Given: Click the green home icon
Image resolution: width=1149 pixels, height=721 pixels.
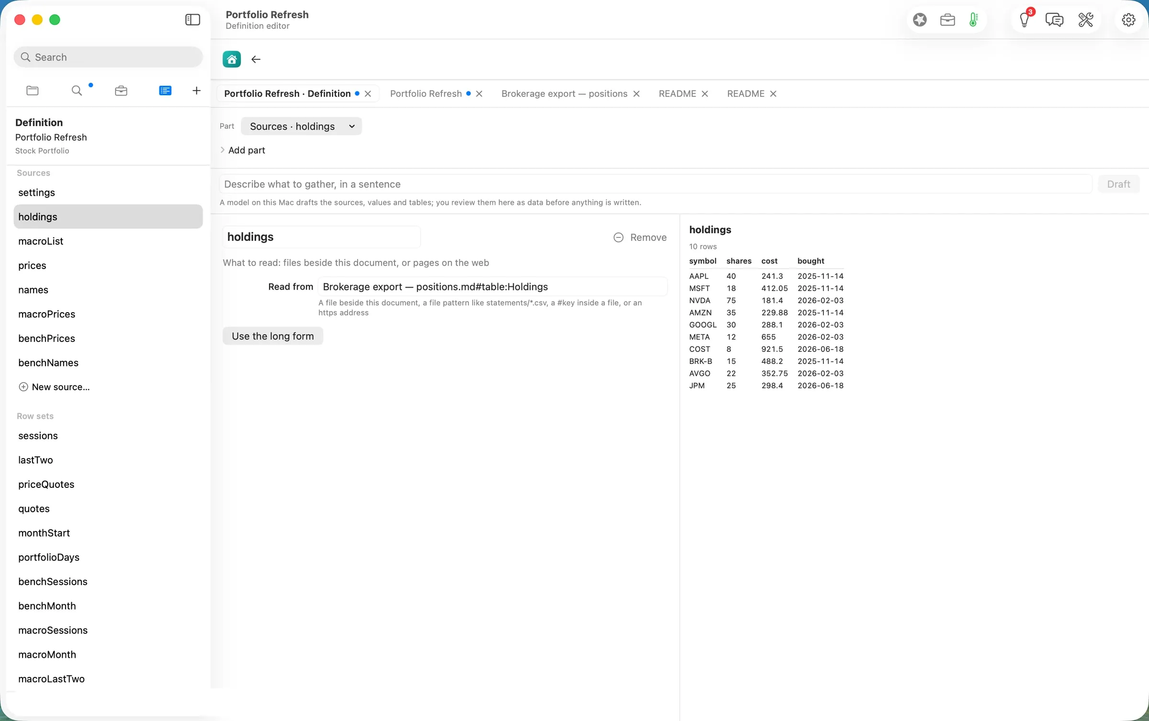Looking at the screenshot, I should [232, 59].
